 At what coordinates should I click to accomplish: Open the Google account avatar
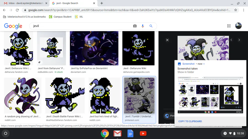tap(238, 26)
